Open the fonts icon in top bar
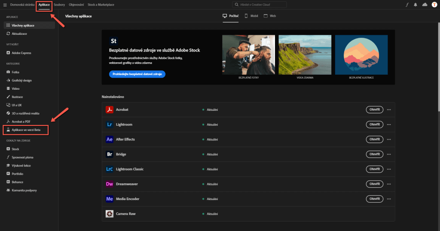440x231 pixels. 407,4
